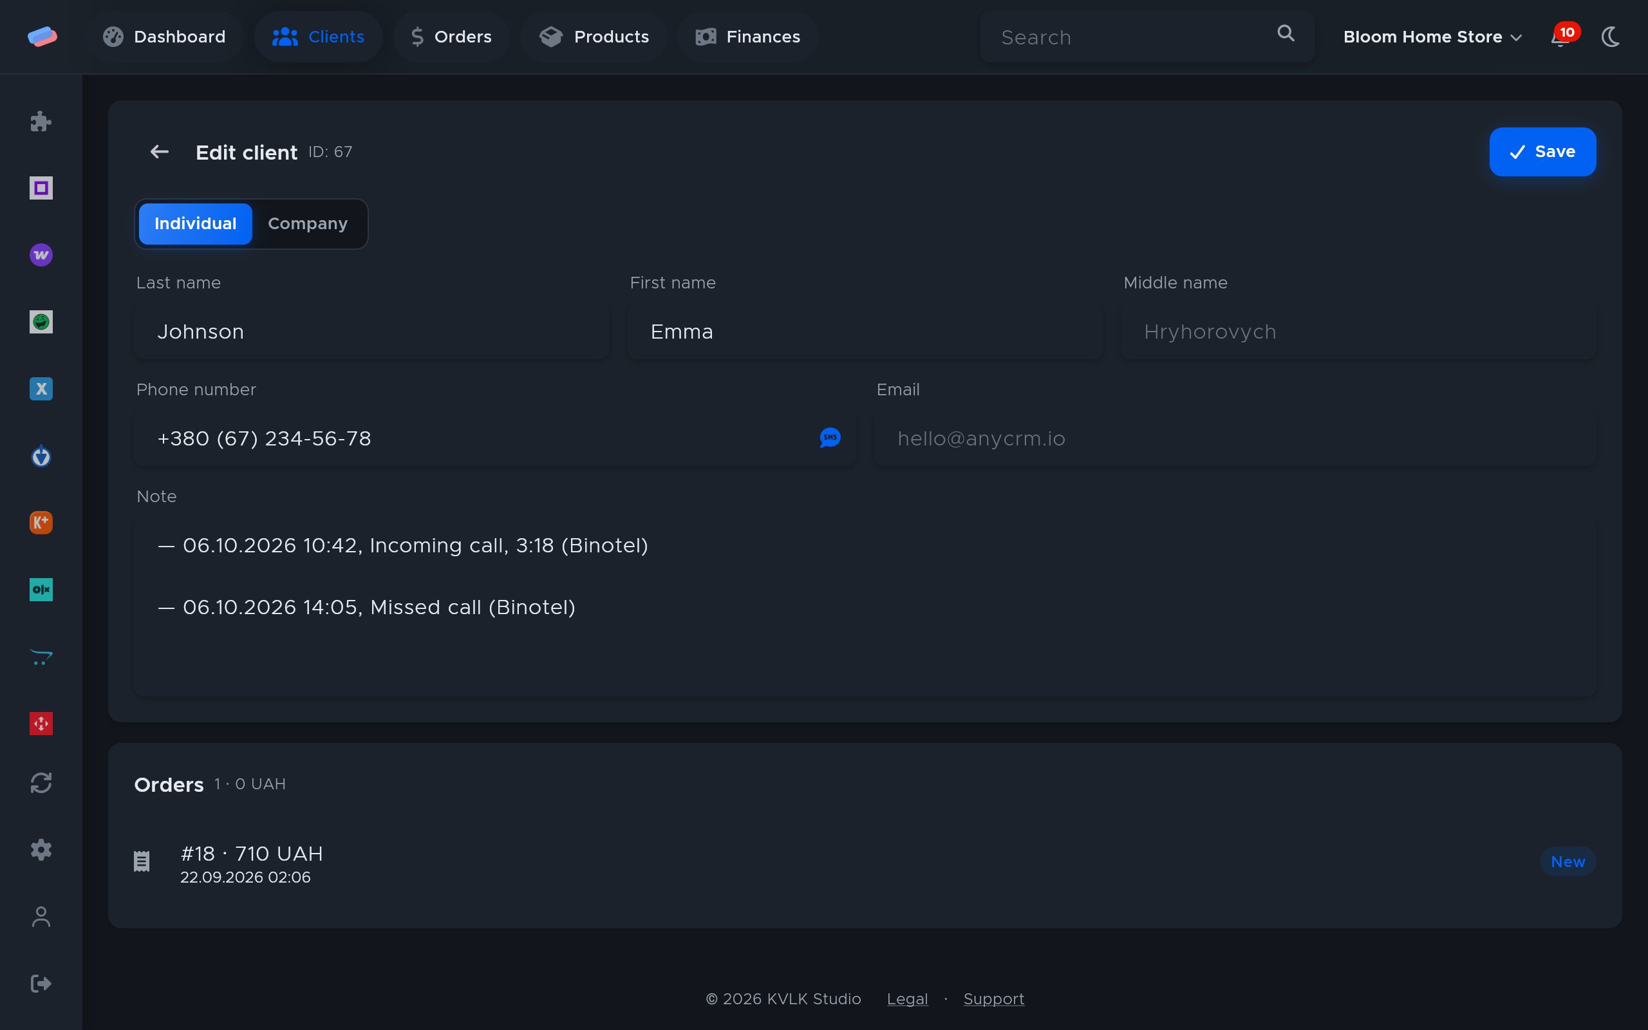Click the First name field with Emma

[865, 332]
